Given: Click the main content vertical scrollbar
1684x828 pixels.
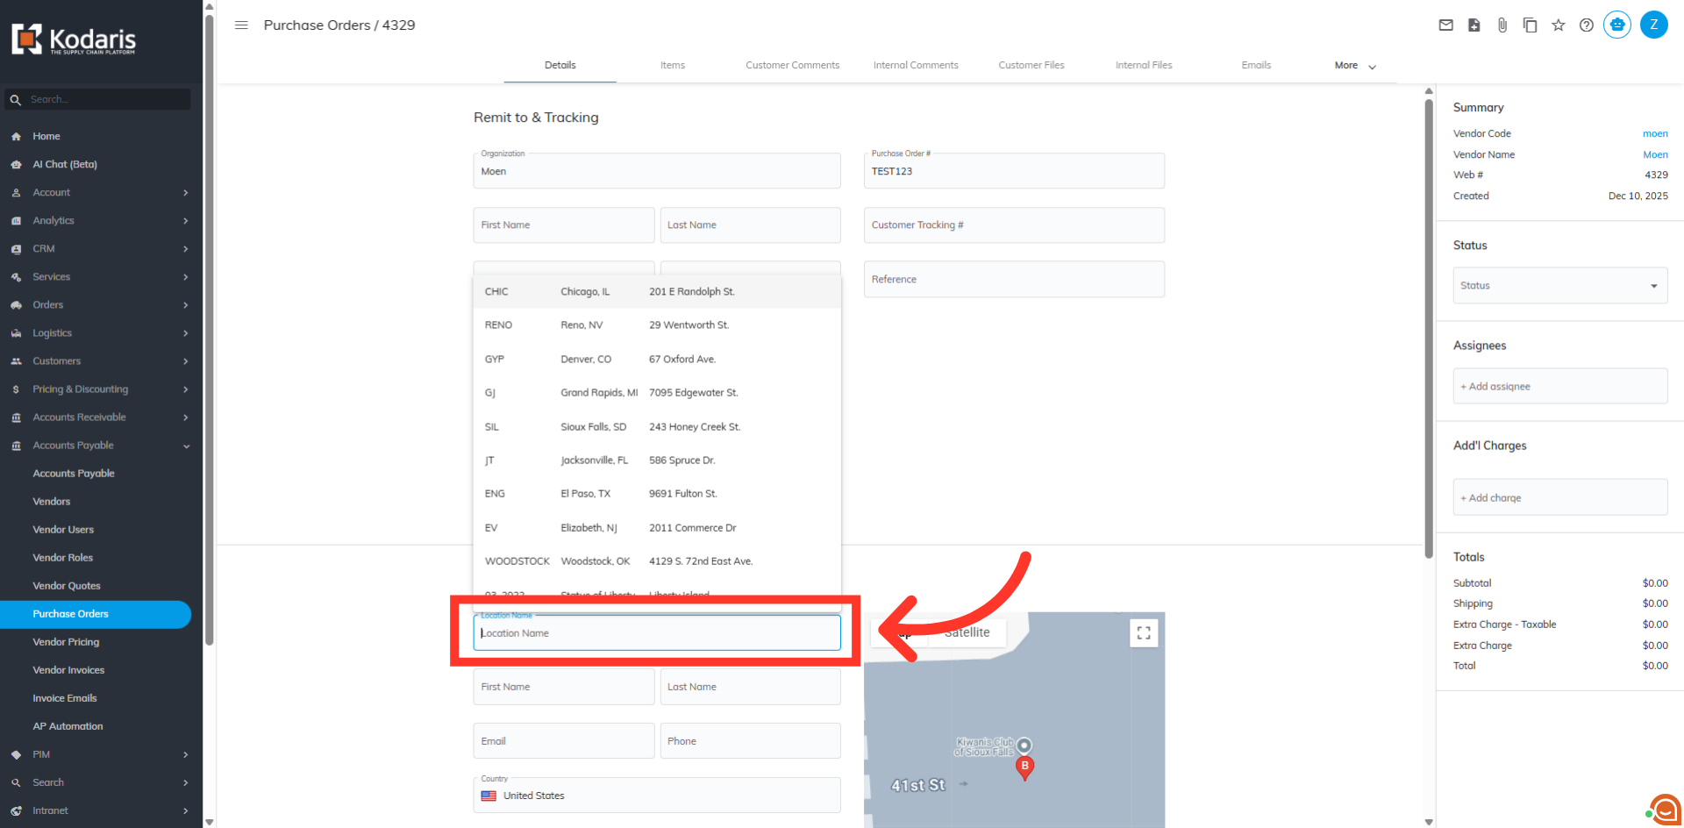Looking at the screenshot, I should click(1429, 329).
